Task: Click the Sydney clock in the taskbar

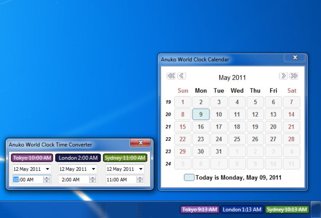Action: point(287,209)
